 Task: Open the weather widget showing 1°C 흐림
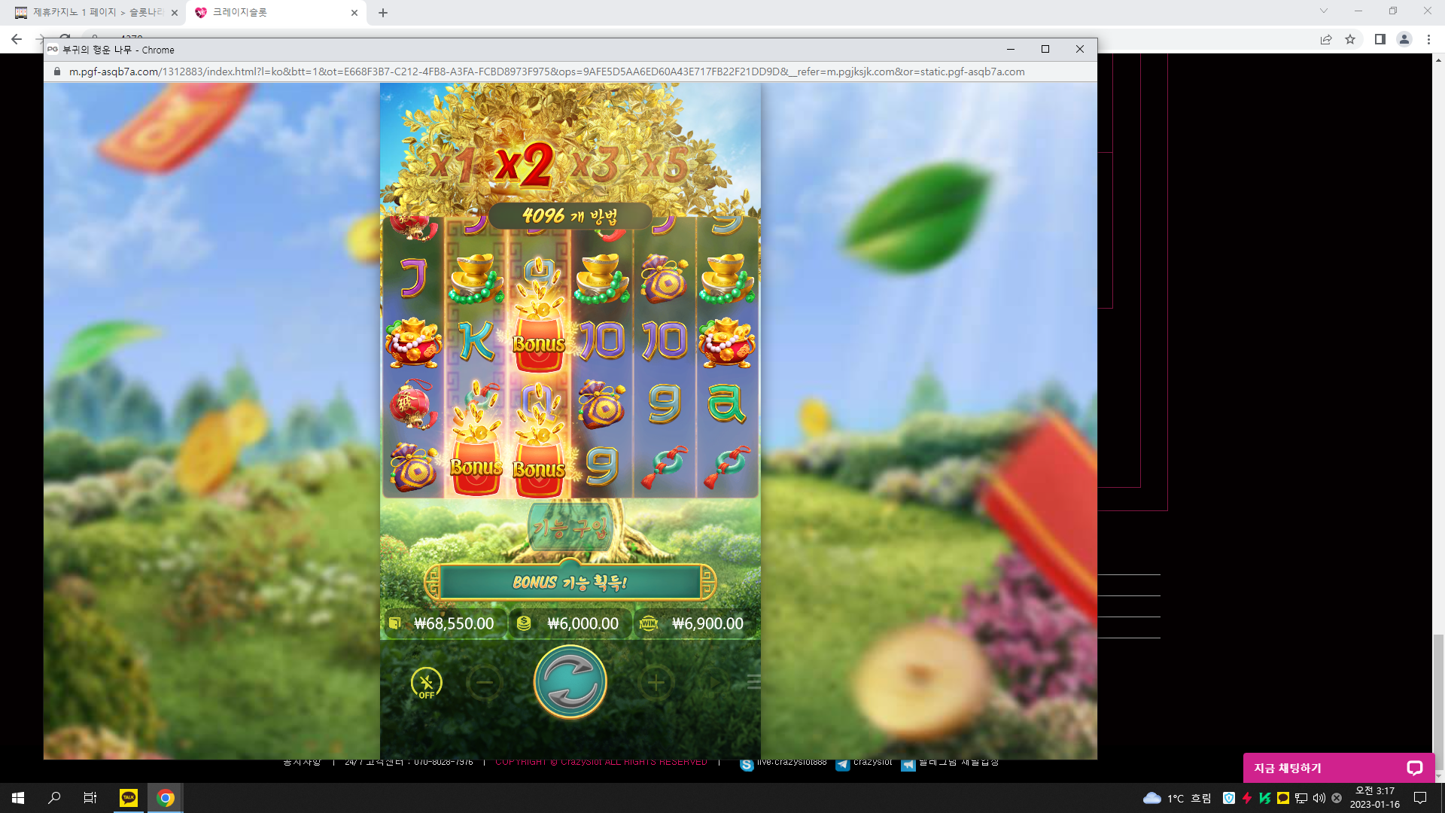(1177, 798)
